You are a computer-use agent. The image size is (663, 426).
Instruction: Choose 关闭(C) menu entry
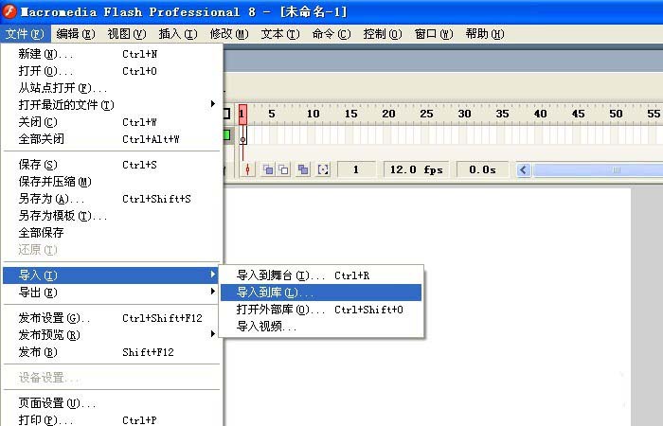(x=112, y=122)
